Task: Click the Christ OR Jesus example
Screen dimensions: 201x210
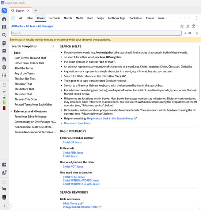Action: 72,142
